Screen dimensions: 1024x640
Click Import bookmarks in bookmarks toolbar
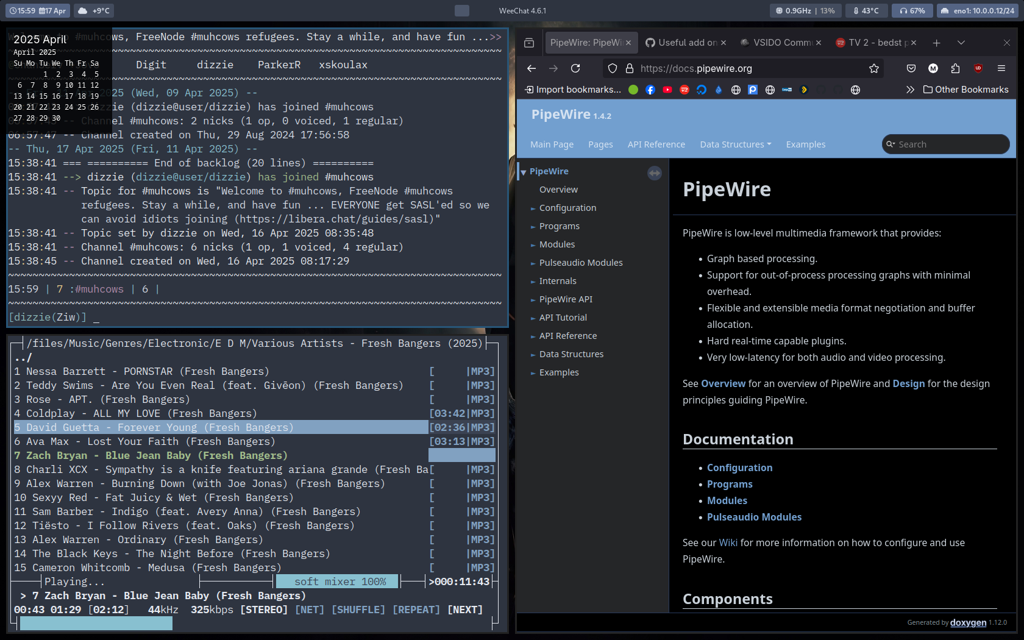573,90
